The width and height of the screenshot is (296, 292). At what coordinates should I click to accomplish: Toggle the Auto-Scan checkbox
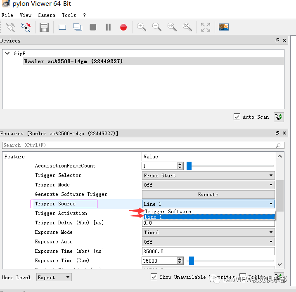point(237,117)
